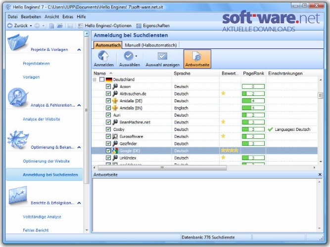Click the forward navigation arrow icon
Viewport: 330px width, 247px height.
[x=37, y=26]
